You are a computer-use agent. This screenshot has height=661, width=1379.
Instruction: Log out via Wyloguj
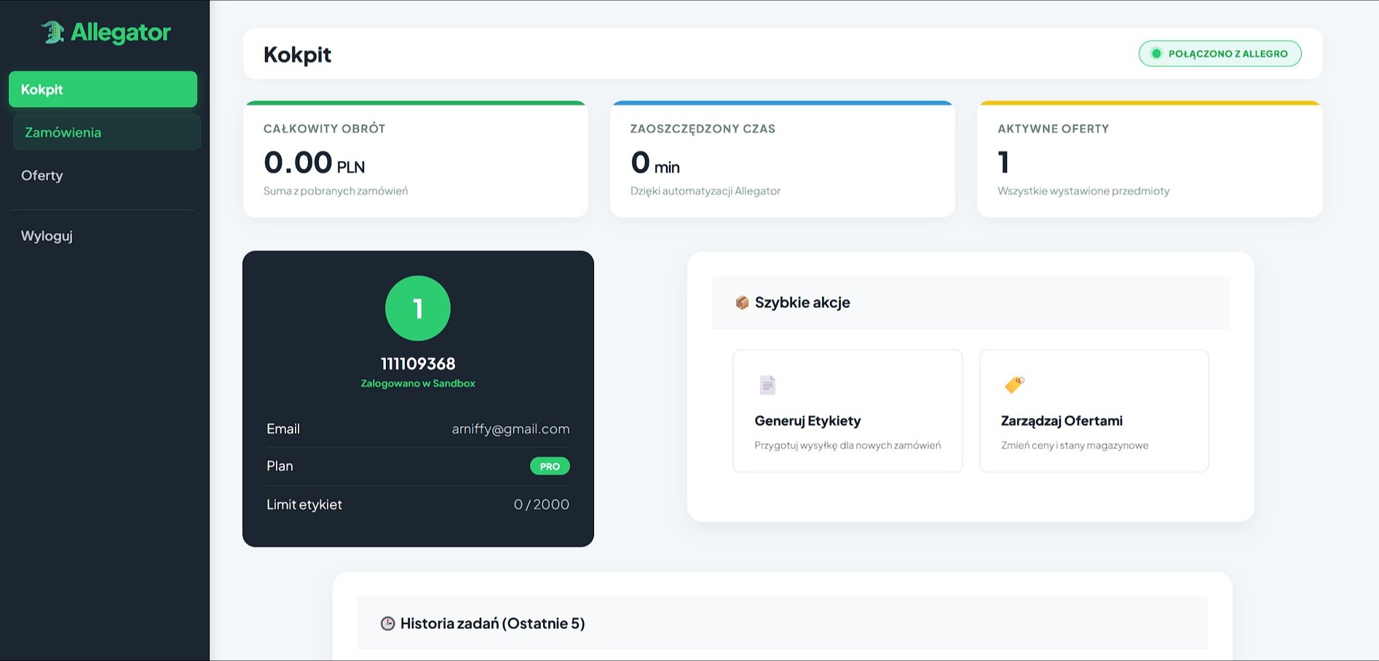click(103, 236)
